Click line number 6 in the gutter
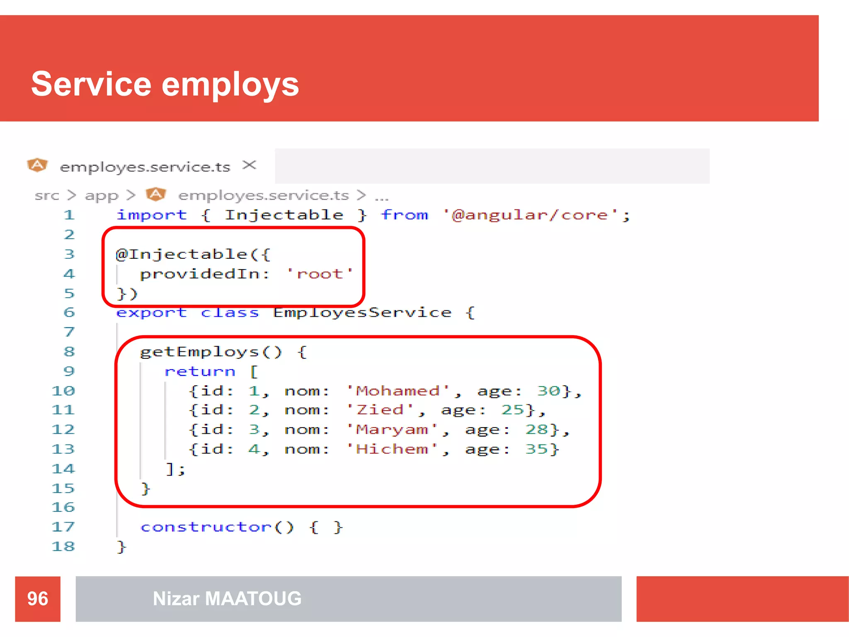Screen dimensions: 849x637 click(x=69, y=312)
